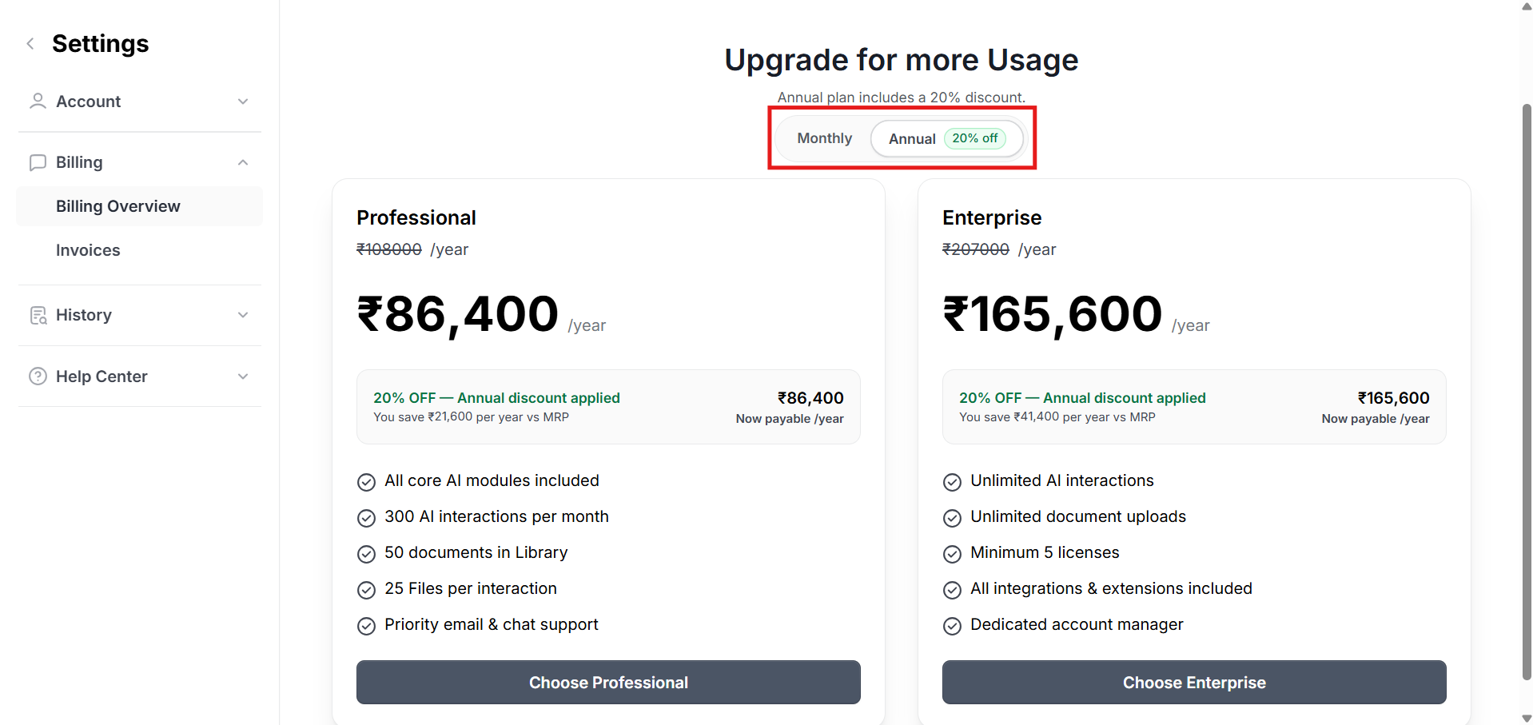
Task: Click the vertical page scrollbar
Action: coord(1526,392)
